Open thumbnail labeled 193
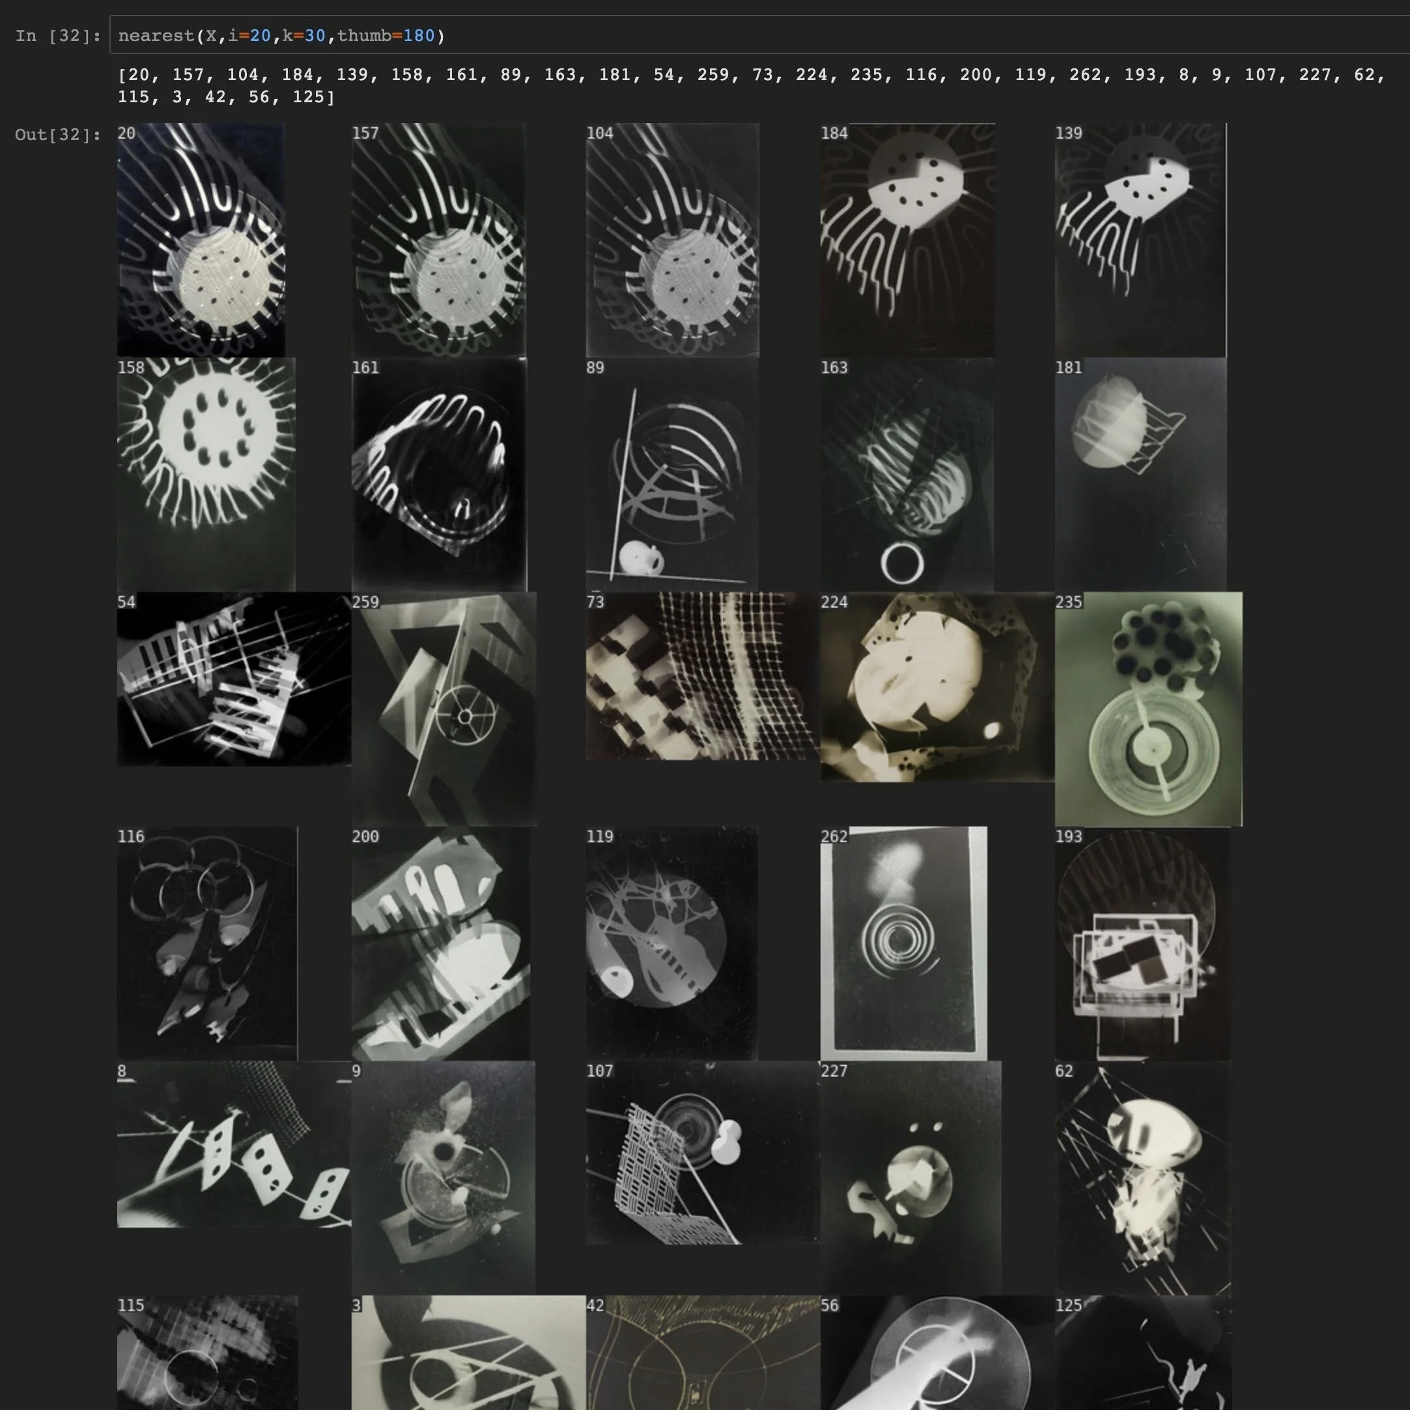The width and height of the screenshot is (1410, 1410). tap(1143, 943)
